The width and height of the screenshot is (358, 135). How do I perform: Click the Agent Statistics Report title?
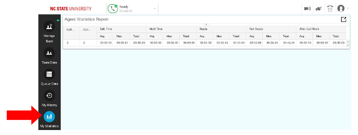[x=87, y=19]
